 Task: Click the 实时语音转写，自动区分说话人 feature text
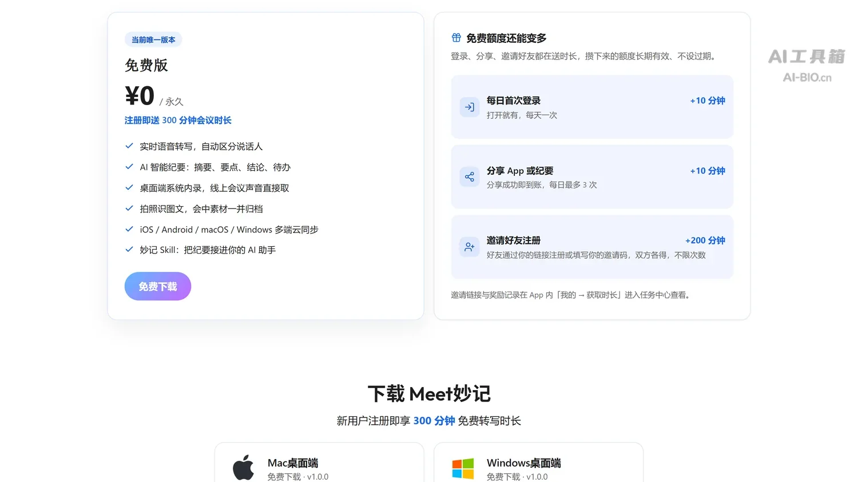[x=201, y=147]
